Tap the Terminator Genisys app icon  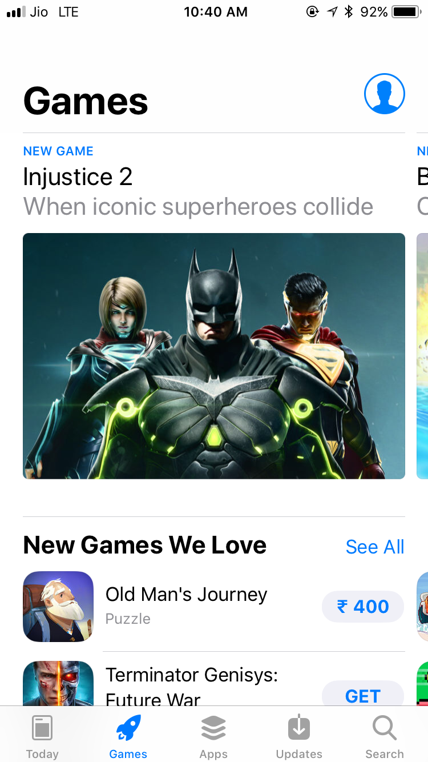point(58,684)
